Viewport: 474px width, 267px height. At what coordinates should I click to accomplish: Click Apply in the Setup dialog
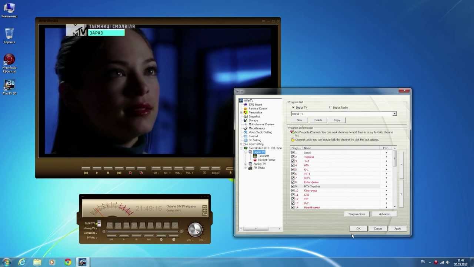click(x=397, y=228)
